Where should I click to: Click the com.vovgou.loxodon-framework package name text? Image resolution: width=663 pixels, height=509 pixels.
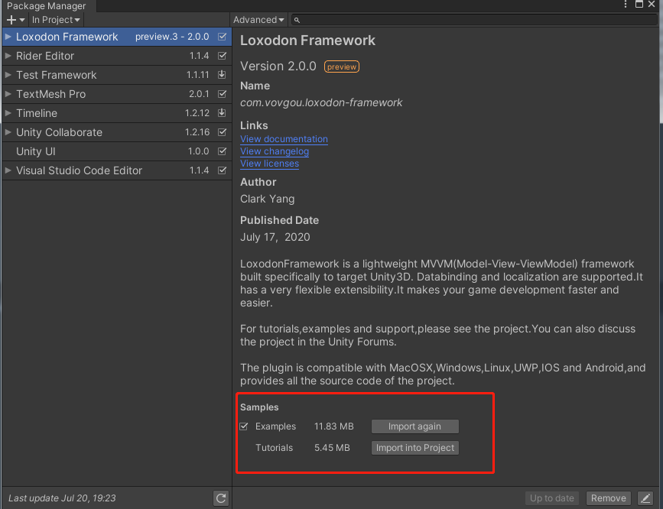(x=321, y=102)
